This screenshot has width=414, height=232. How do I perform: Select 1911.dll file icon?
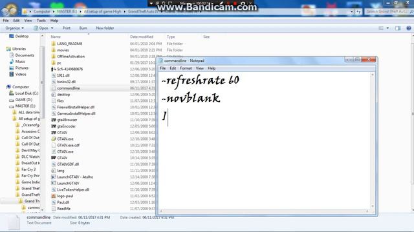[x=53, y=75]
